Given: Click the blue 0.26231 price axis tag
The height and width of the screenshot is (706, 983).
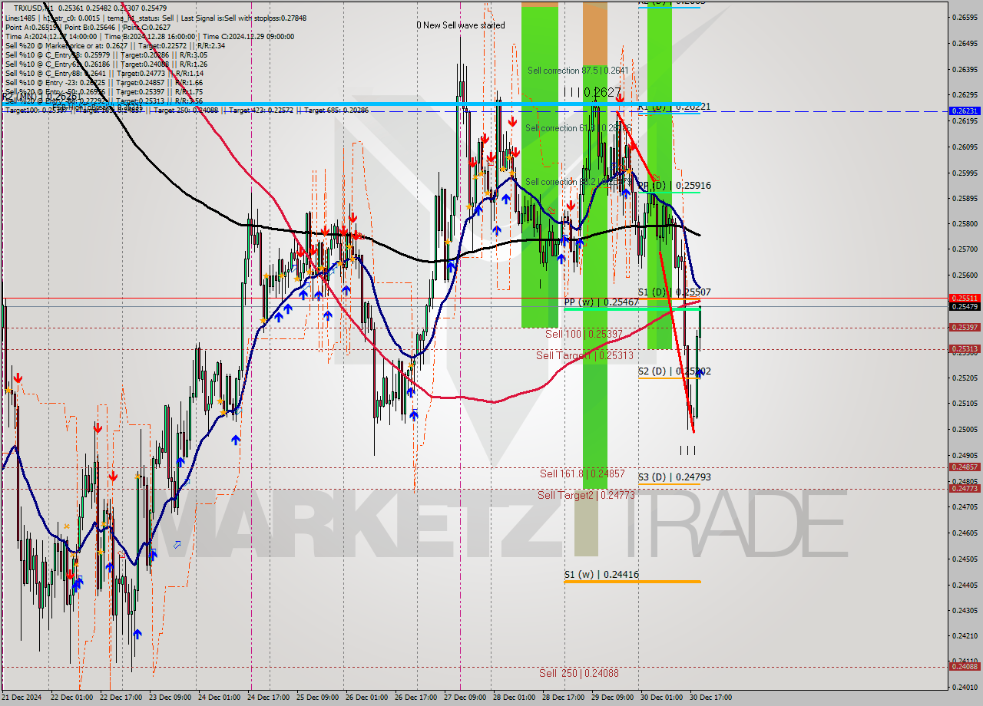Looking at the screenshot, I should tap(965, 111).
